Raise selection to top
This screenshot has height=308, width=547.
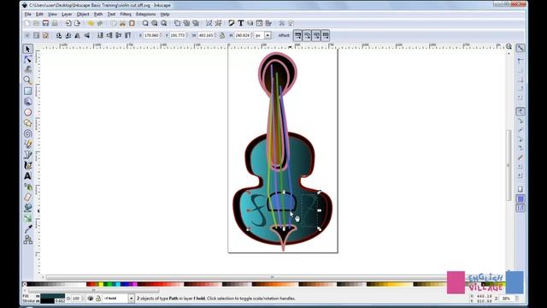point(127,36)
